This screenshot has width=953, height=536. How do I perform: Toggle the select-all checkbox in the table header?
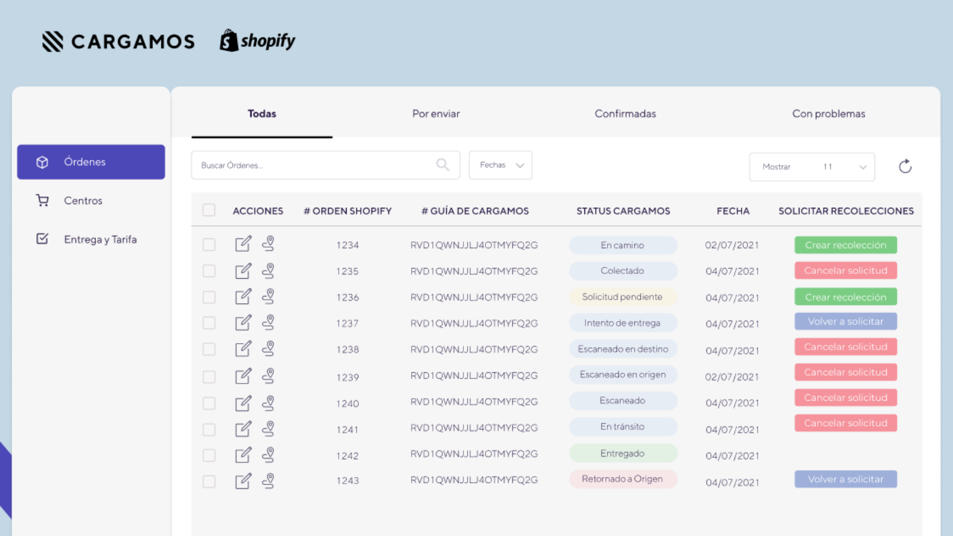(x=208, y=210)
